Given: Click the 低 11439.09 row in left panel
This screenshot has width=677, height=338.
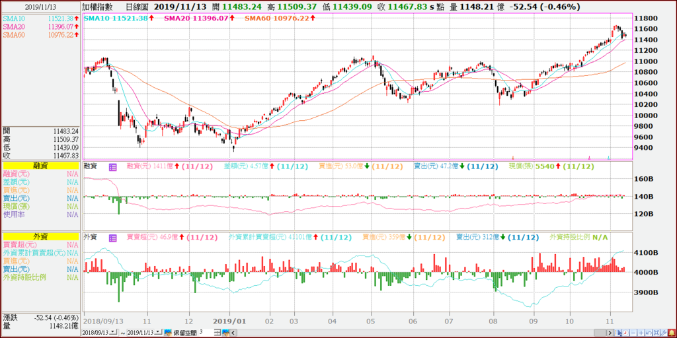Looking at the screenshot, I should coord(40,147).
